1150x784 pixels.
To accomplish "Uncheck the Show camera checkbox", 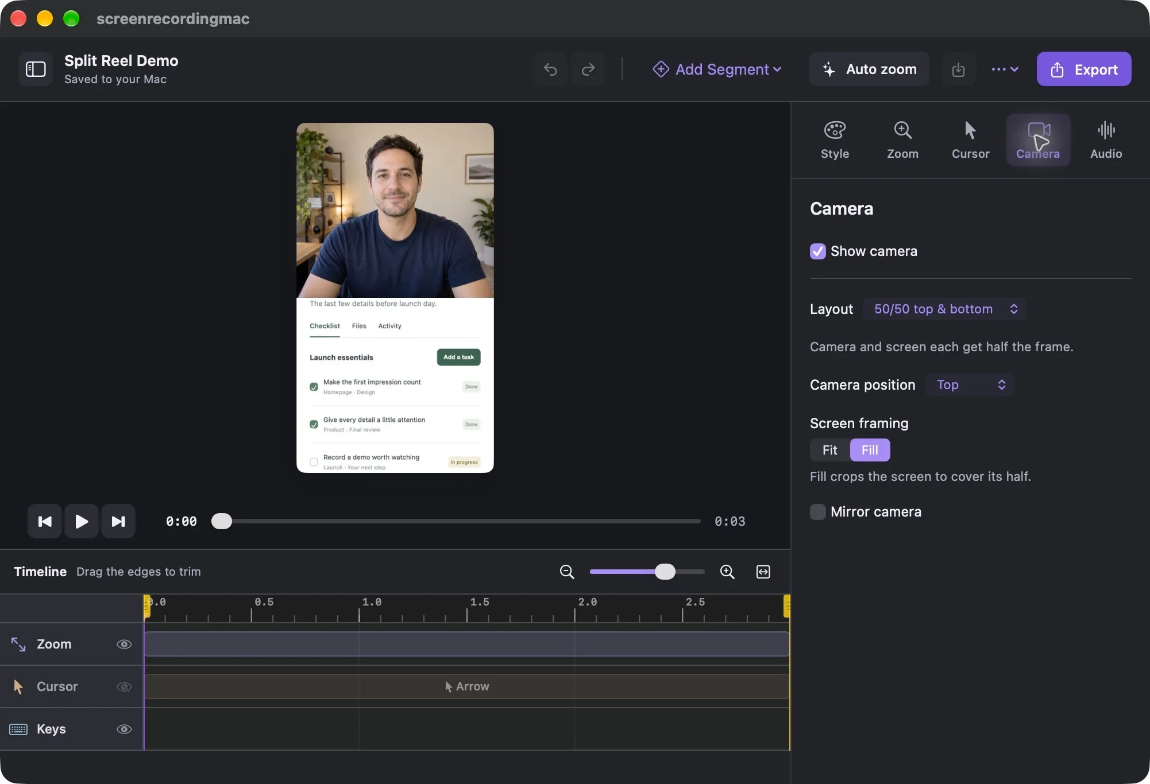I will click(x=818, y=251).
